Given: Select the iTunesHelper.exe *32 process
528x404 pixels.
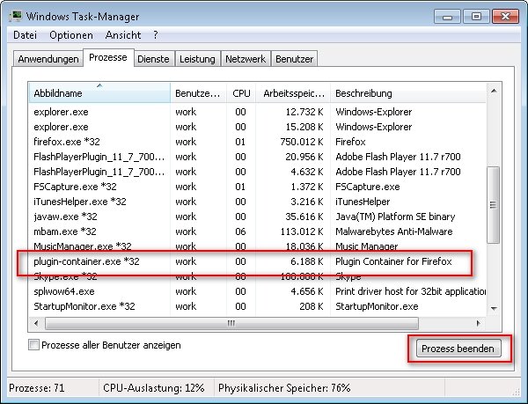Looking at the screenshot, I should (x=258, y=202).
